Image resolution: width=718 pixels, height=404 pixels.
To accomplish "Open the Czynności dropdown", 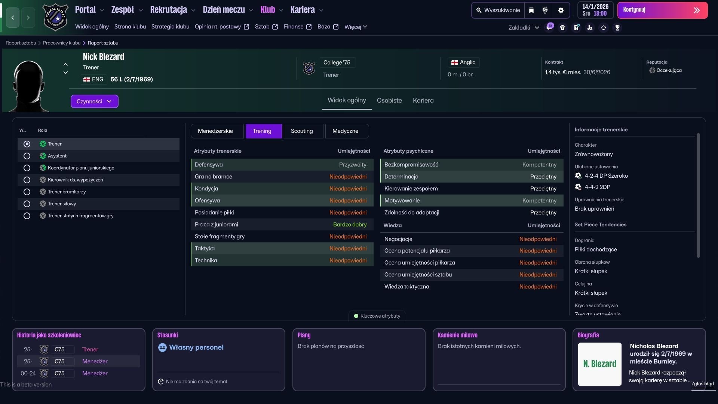I will 94,101.
